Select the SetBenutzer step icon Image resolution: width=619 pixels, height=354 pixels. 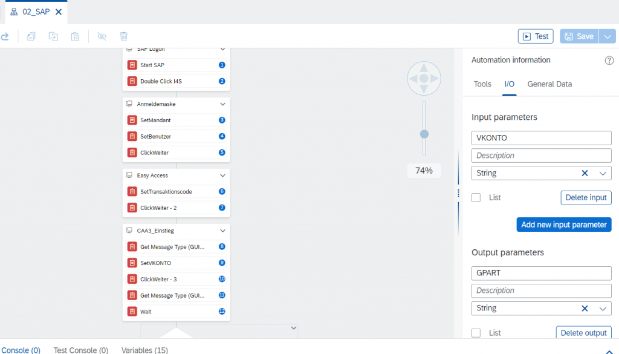click(x=132, y=136)
